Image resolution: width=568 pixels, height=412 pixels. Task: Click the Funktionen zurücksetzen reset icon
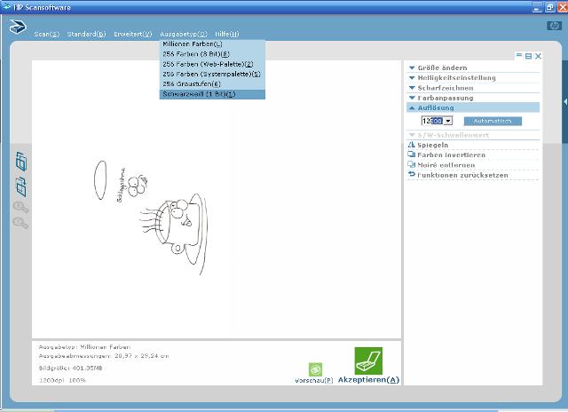411,175
